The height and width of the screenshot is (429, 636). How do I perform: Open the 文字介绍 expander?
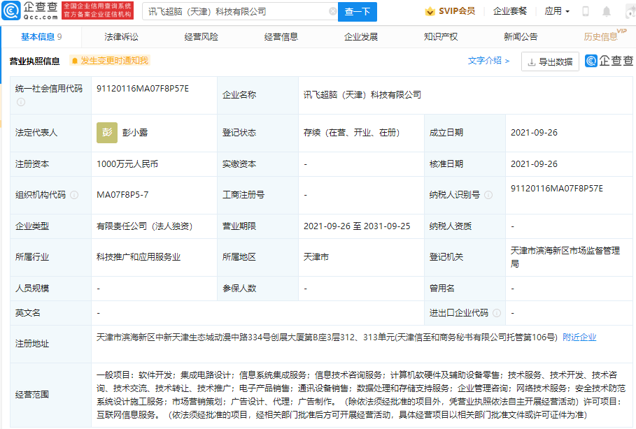[488, 61]
